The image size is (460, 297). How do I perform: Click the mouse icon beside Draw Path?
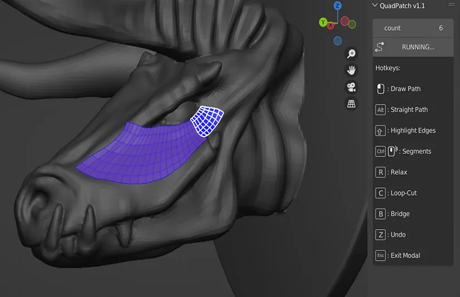[x=380, y=88]
